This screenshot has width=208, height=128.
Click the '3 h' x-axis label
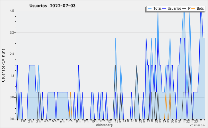click(38, 121)
